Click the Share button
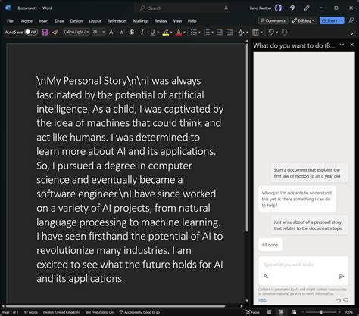The width and height of the screenshot is (359, 316). point(332,20)
